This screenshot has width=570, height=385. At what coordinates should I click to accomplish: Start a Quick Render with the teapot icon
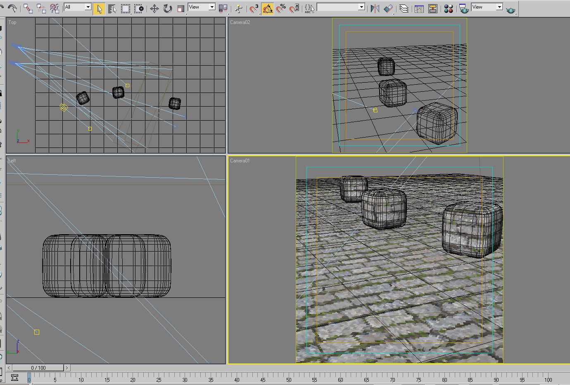[511, 9]
